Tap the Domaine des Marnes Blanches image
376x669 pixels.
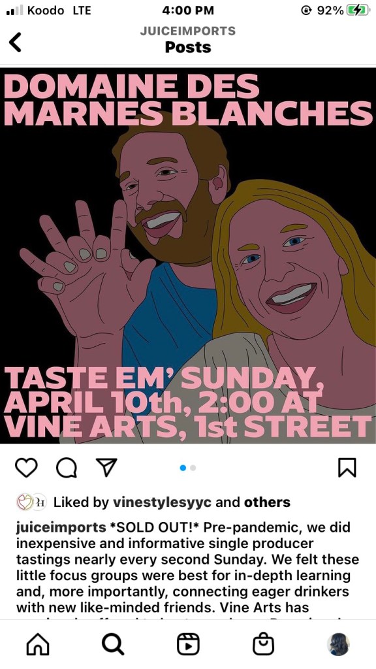coord(188,255)
